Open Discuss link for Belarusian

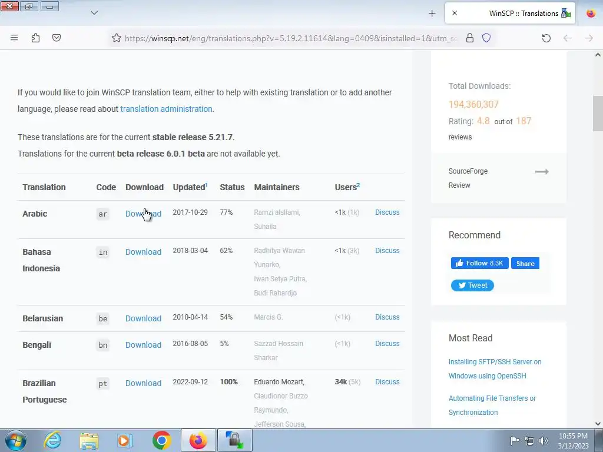[387, 317]
